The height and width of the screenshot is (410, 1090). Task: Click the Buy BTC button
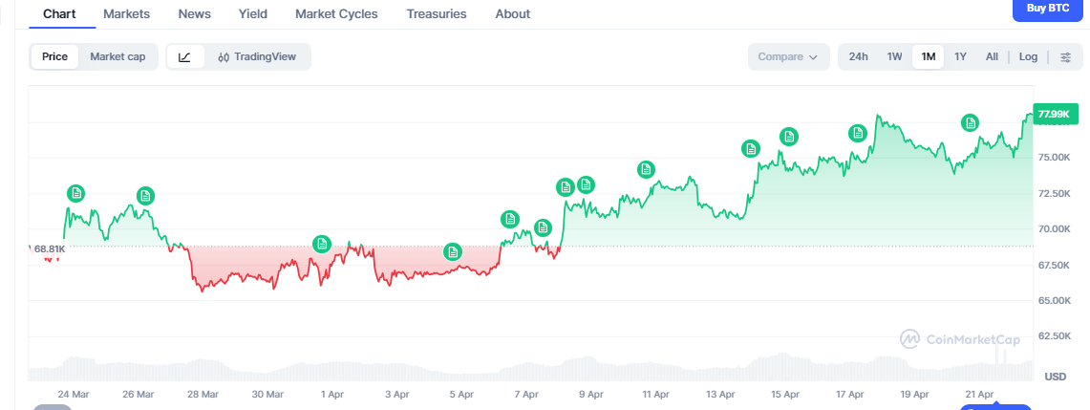[x=1047, y=9]
